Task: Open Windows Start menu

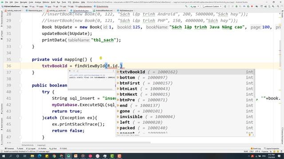Action: (x=3, y=156)
